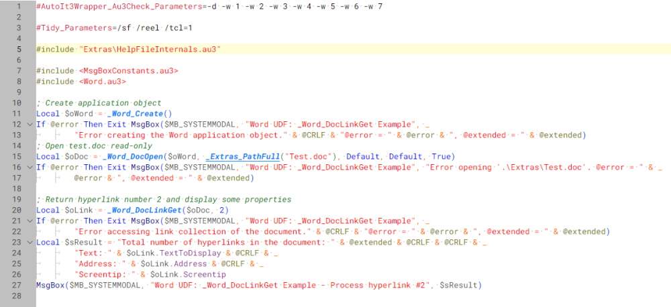Viewport: 671px width, 307px height.
Task: Collapse the fold marker on line 16
Action: click(x=30, y=167)
